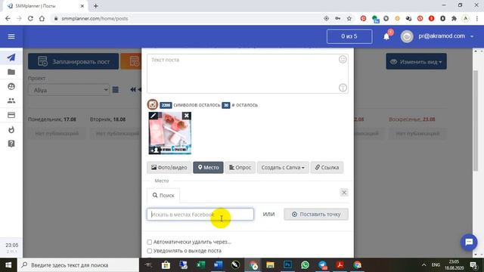Open the projects folder sidebar icon
This screenshot has width=484, height=272.
(x=11, y=72)
